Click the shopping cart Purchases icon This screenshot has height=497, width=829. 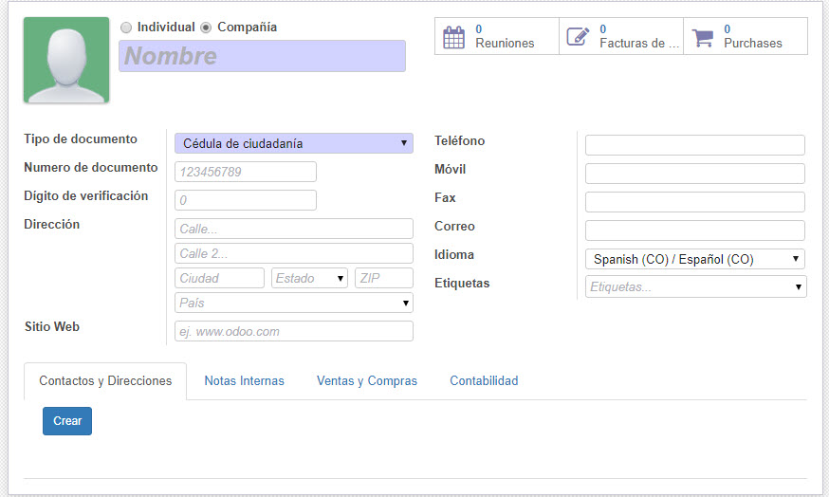[x=702, y=37]
